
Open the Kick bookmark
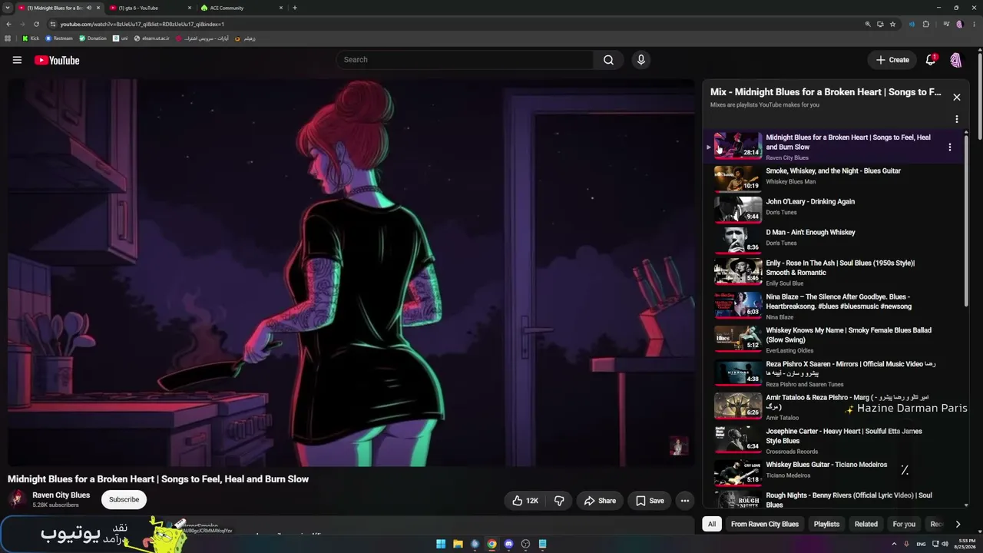31,38
